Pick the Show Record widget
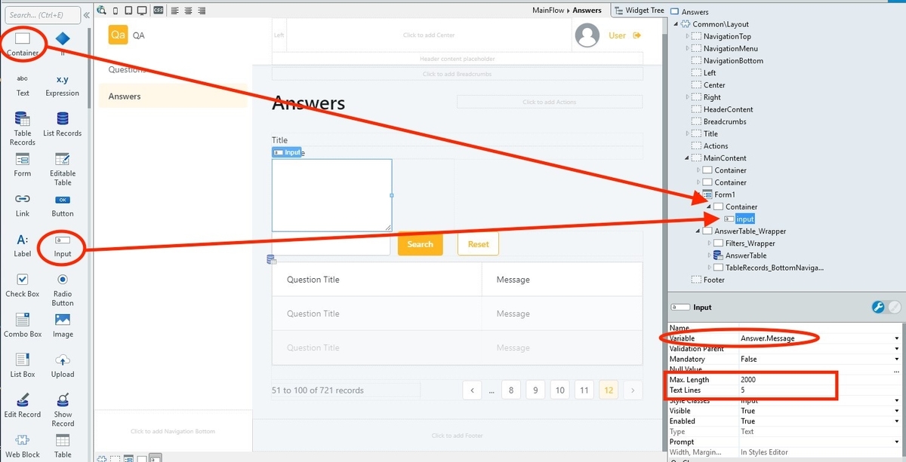 (x=63, y=409)
